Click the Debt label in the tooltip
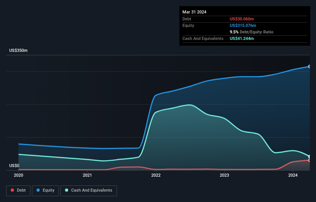The width and height of the screenshot is (316, 202). [x=187, y=19]
